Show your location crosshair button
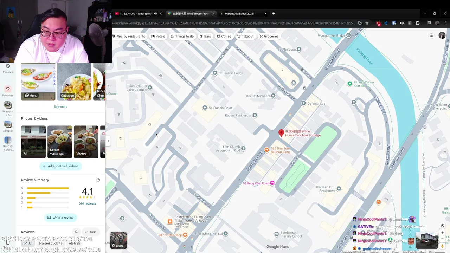Viewport: 450px width, 253px height. [442, 226]
